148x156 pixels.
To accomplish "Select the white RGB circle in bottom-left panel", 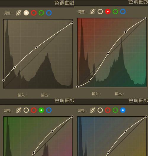I will pyautogui.click(x=26, y=110).
